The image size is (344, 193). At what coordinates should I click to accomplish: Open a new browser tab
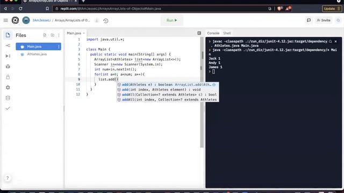(83, 1)
